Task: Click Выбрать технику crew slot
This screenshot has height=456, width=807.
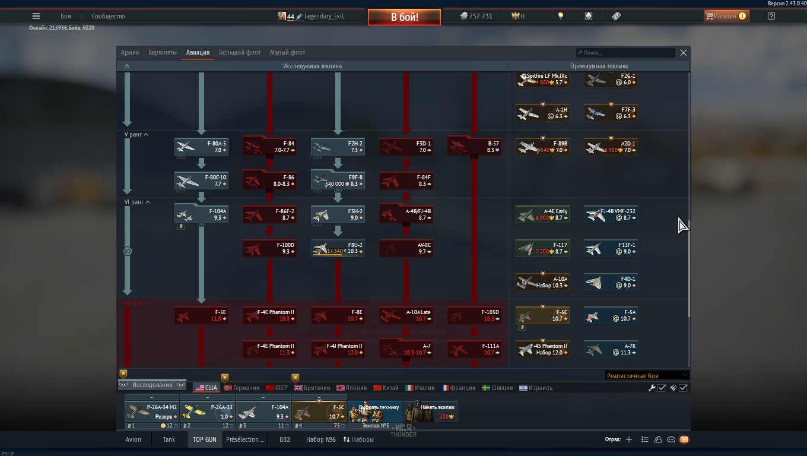Action: pyautogui.click(x=374, y=411)
